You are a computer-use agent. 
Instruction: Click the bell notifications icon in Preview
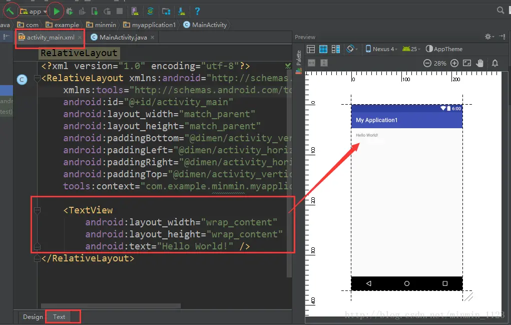495,63
